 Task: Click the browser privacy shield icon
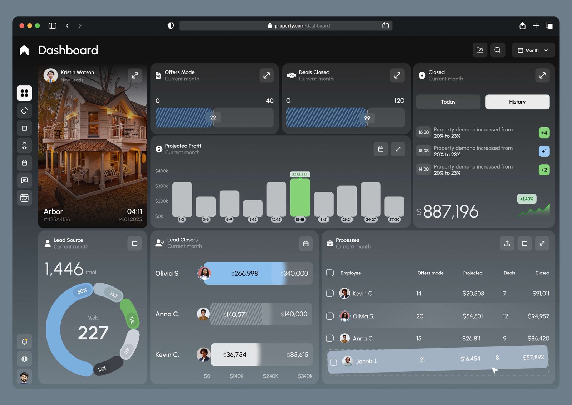tap(171, 26)
